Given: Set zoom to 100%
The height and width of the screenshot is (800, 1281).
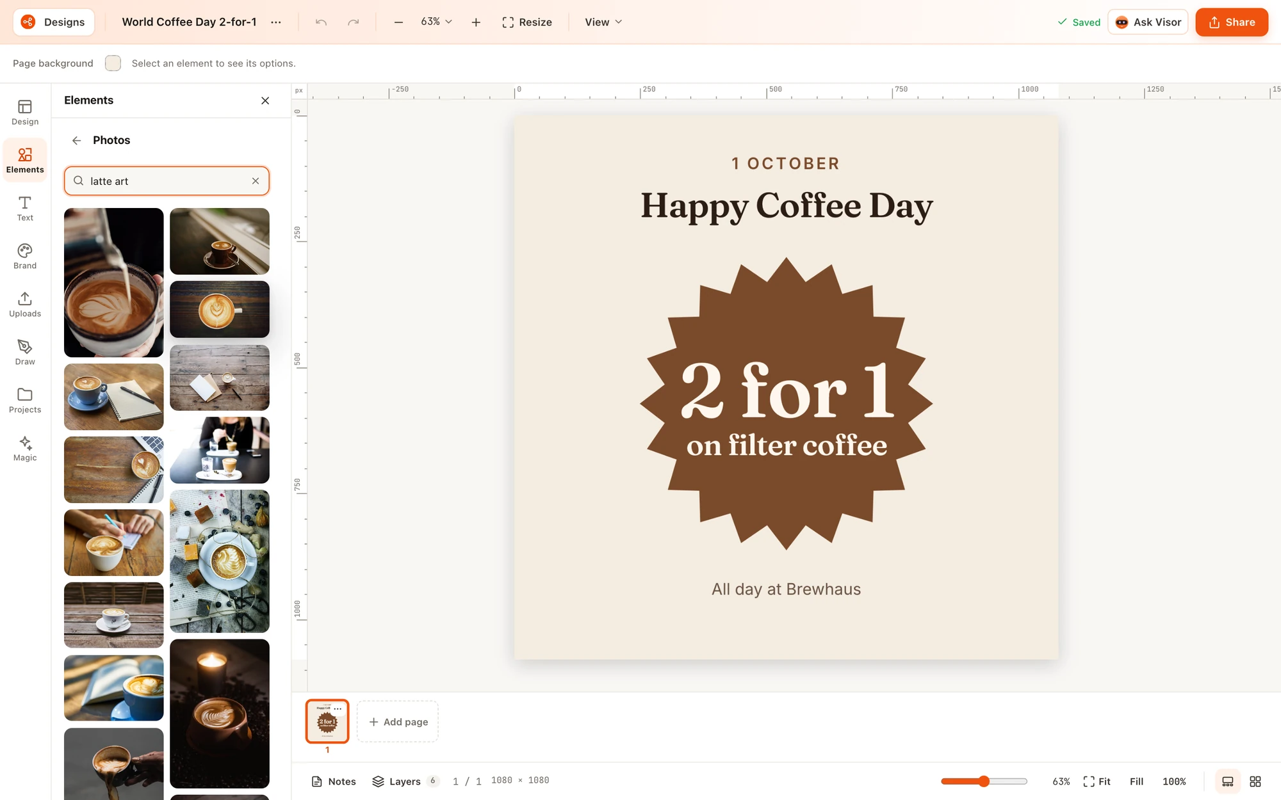Looking at the screenshot, I should pos(1174,781).
